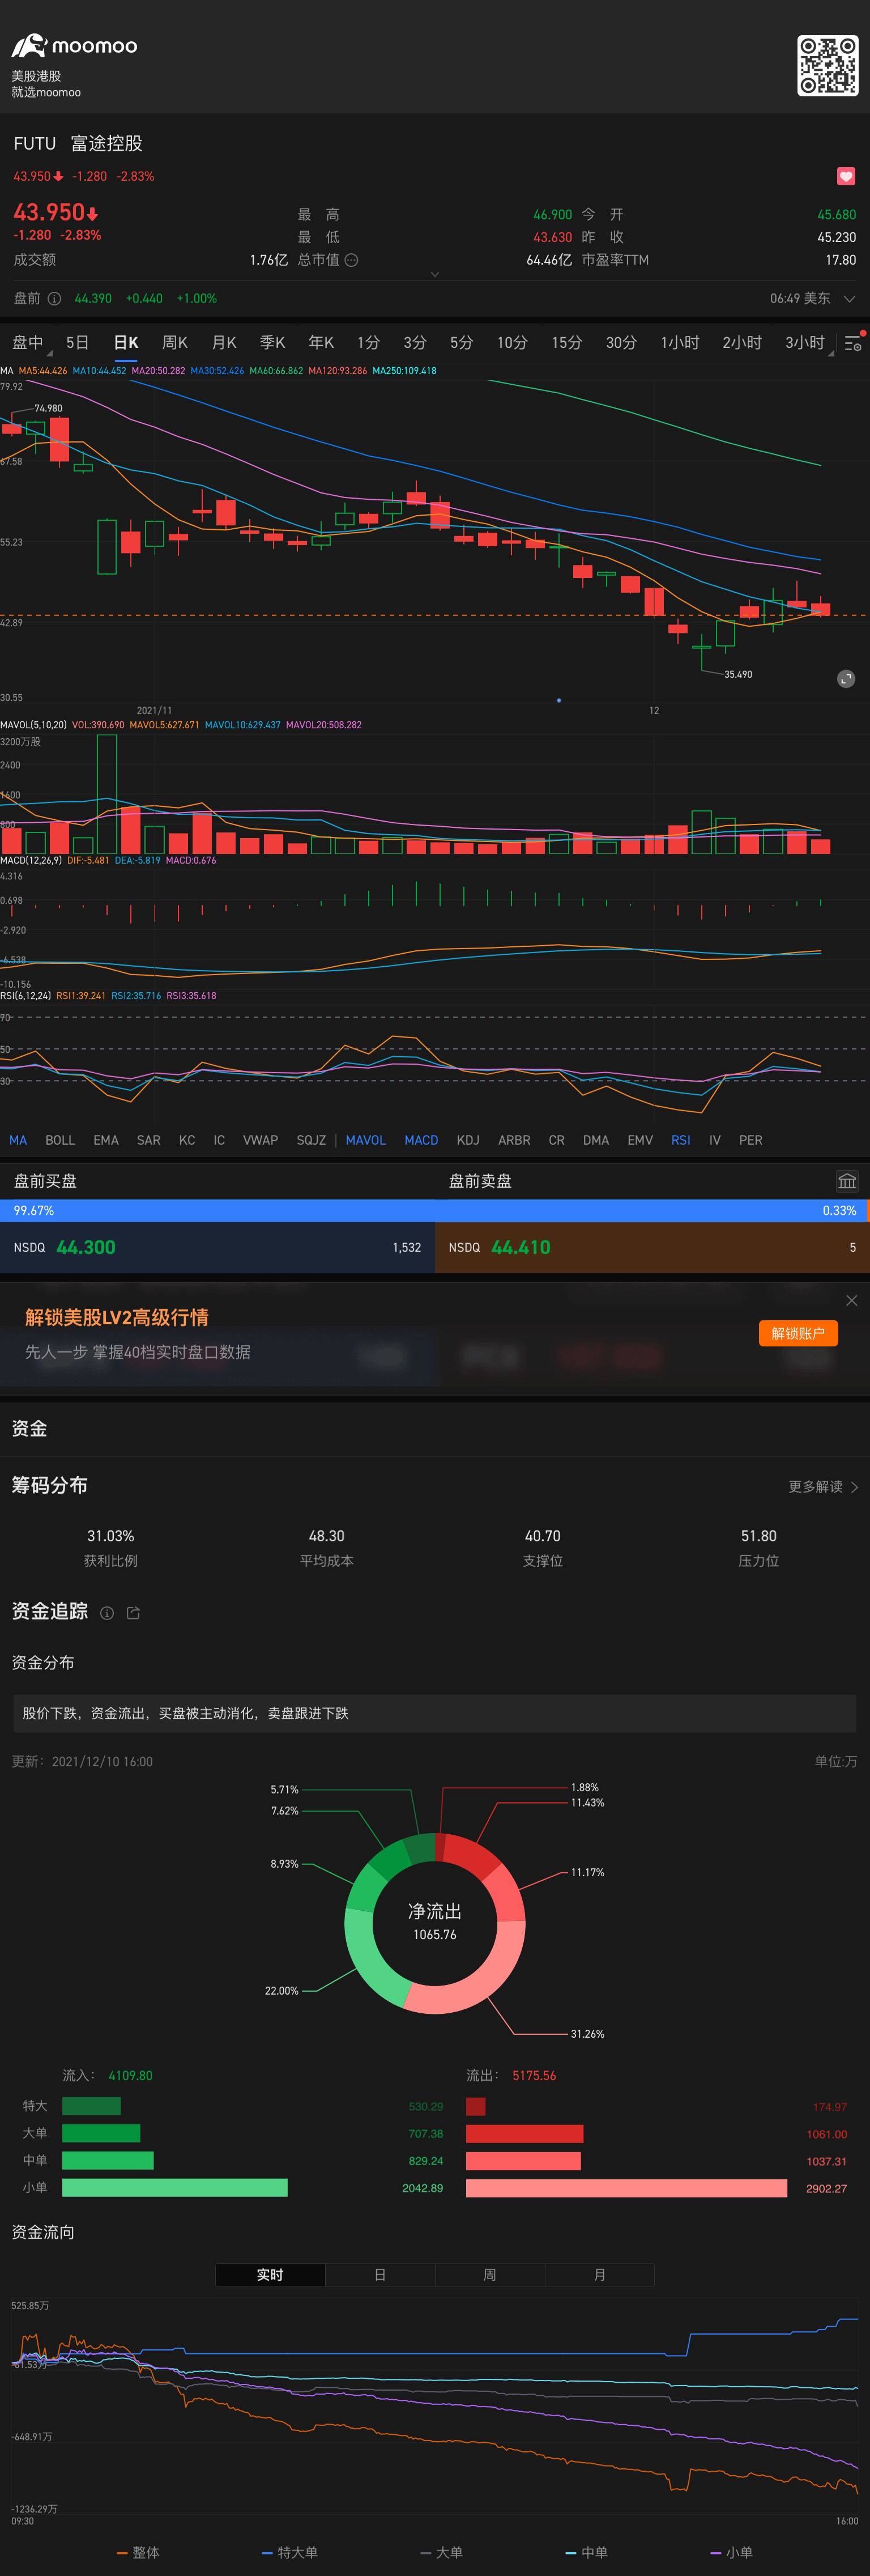
Task: Switch to the 月K chart tab
Action: tap(224, 343)
